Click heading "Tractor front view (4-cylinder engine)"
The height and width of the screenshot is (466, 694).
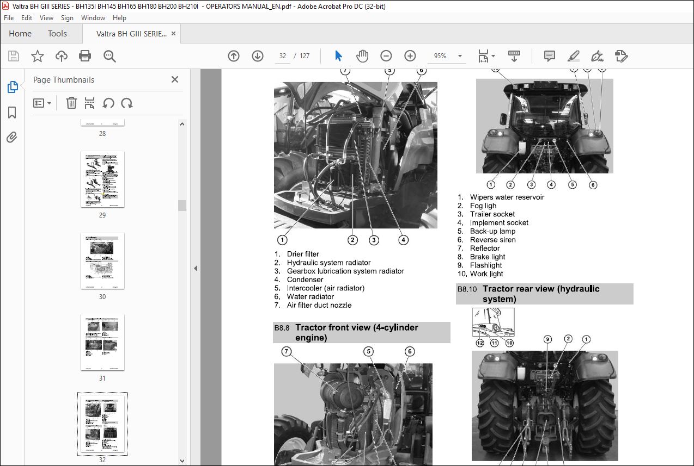[357, 332]
